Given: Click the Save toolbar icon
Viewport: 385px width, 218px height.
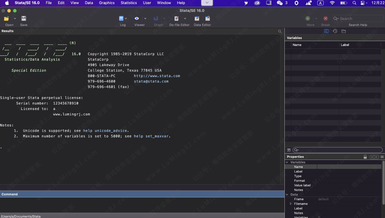Looking at the screenshot, I should click(x=24, y=19).
